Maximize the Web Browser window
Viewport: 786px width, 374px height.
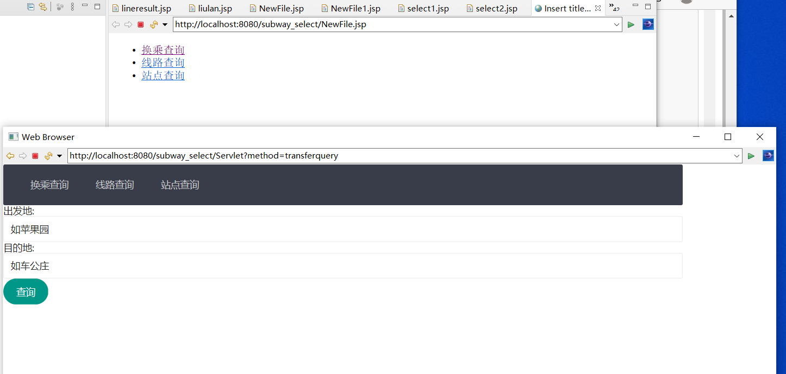(x=728, y=137)
